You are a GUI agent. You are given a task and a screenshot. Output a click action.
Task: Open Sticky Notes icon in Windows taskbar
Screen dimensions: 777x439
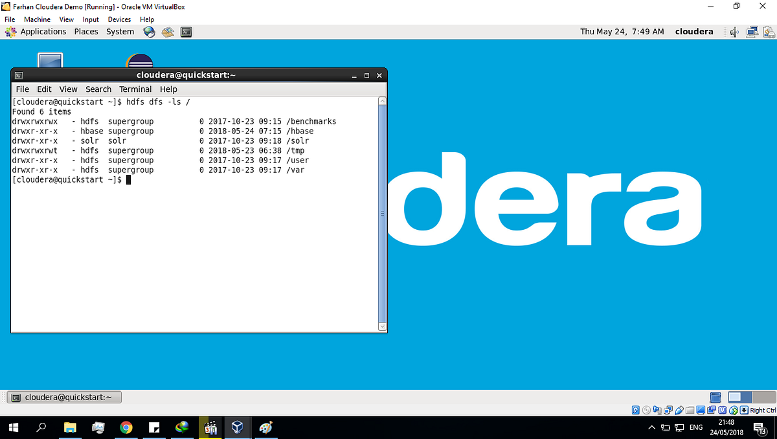155,427
